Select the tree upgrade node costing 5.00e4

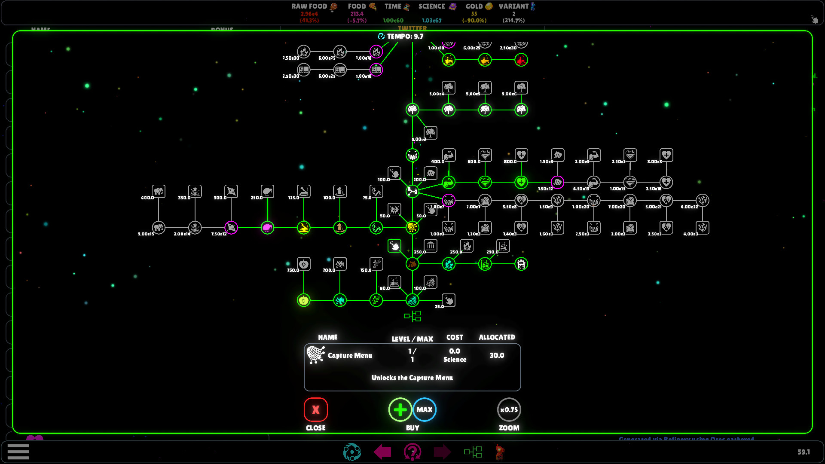point(449,88)
